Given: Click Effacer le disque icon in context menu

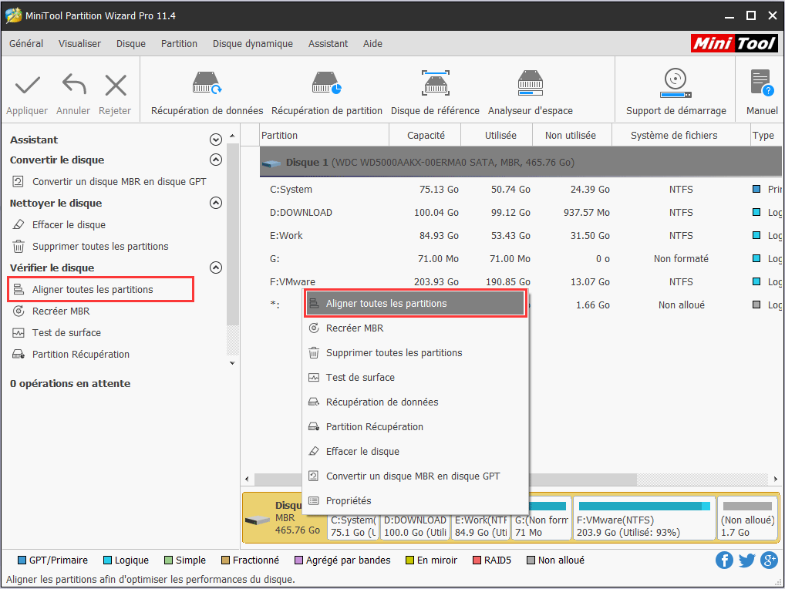Looking at the screenshot, I should (x=314, y=451).
